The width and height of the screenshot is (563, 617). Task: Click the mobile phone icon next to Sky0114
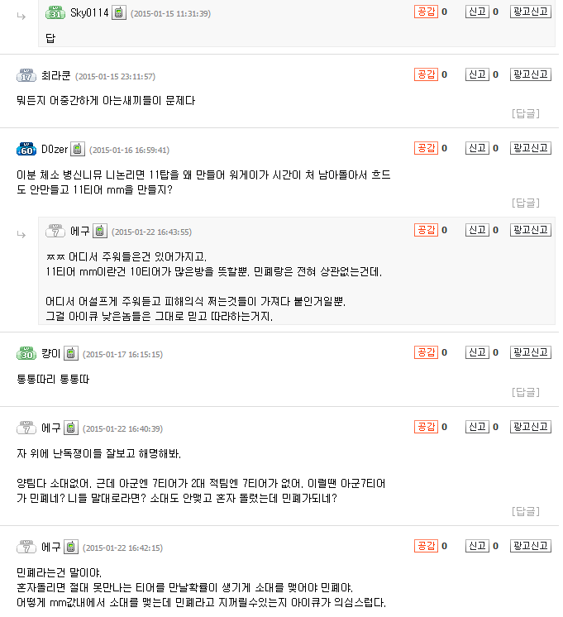[x=119, y=13]
